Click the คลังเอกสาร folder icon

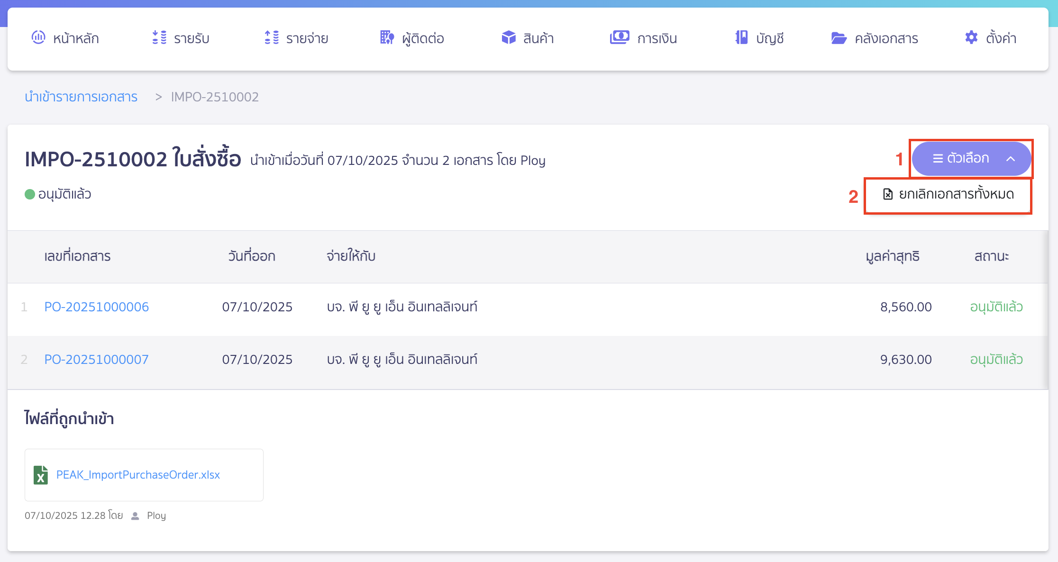(x=839, y=38)
